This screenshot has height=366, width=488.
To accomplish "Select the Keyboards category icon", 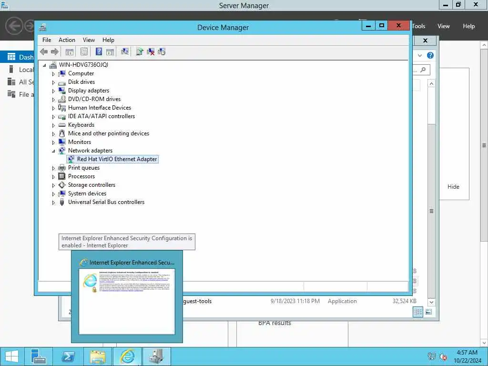I will tap(62, 125).
